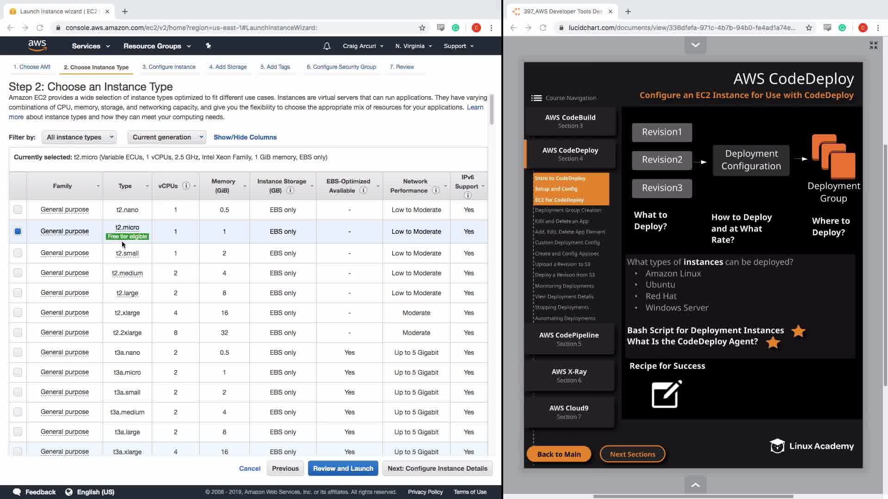The width and height of the screenshot is (888, 499).
Task: Select the t2.small instance row checkbox
Action: [18, 253]
